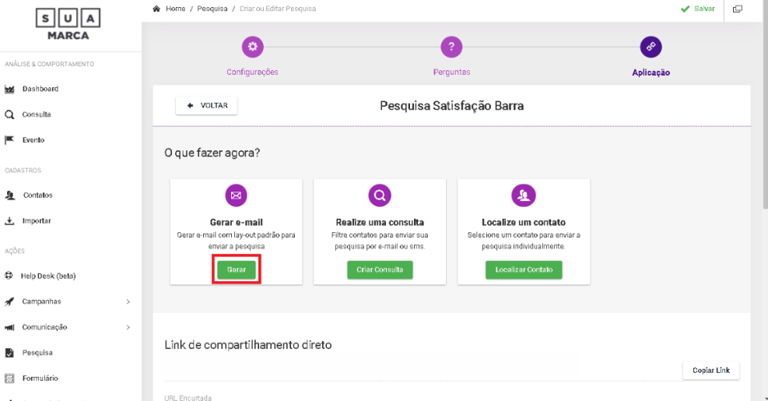
Task: Click the Home icon in breadcrumb
Action: tap(158, 9)
